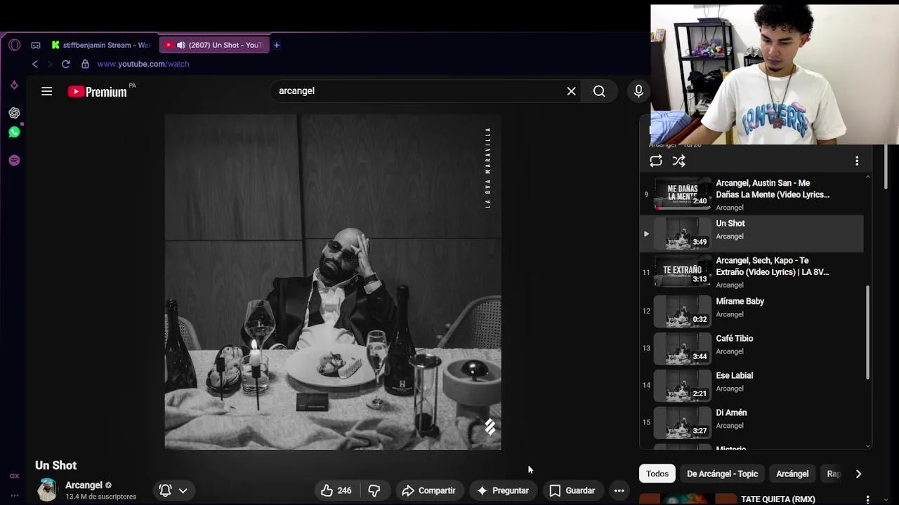This screenshot has width=899, height=505.
Task: Open Opera GX logo menu
Action: coord(14,45)
